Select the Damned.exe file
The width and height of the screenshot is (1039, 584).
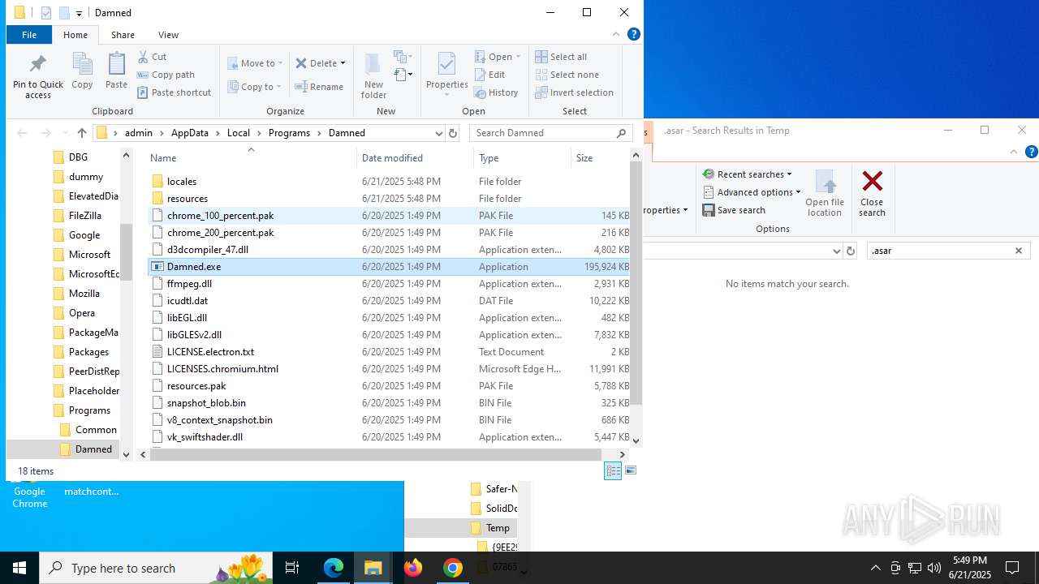pyautogui.click(x=389, y=267)
